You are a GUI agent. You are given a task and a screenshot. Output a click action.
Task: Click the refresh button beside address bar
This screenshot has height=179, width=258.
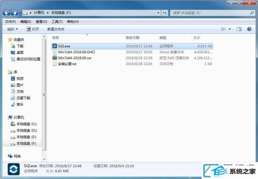[x=165, y=13]
